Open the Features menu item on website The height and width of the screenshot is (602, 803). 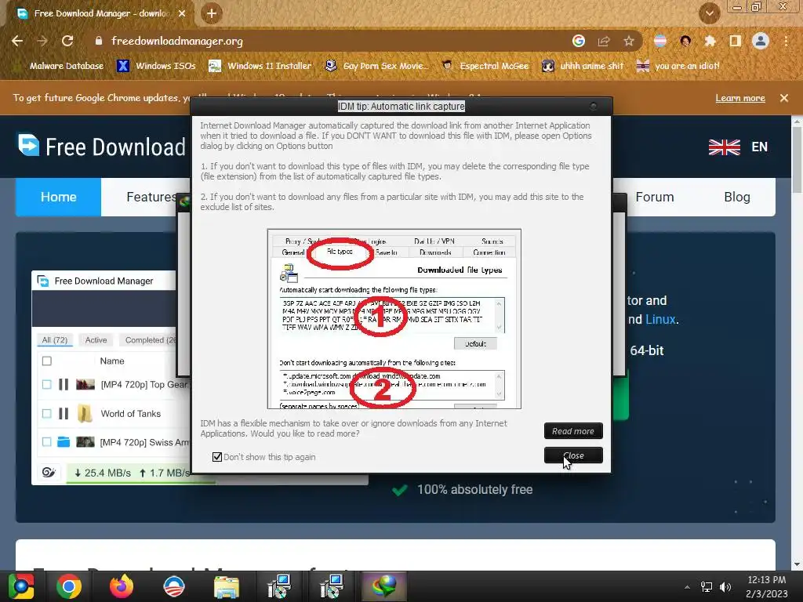(151, 197)
